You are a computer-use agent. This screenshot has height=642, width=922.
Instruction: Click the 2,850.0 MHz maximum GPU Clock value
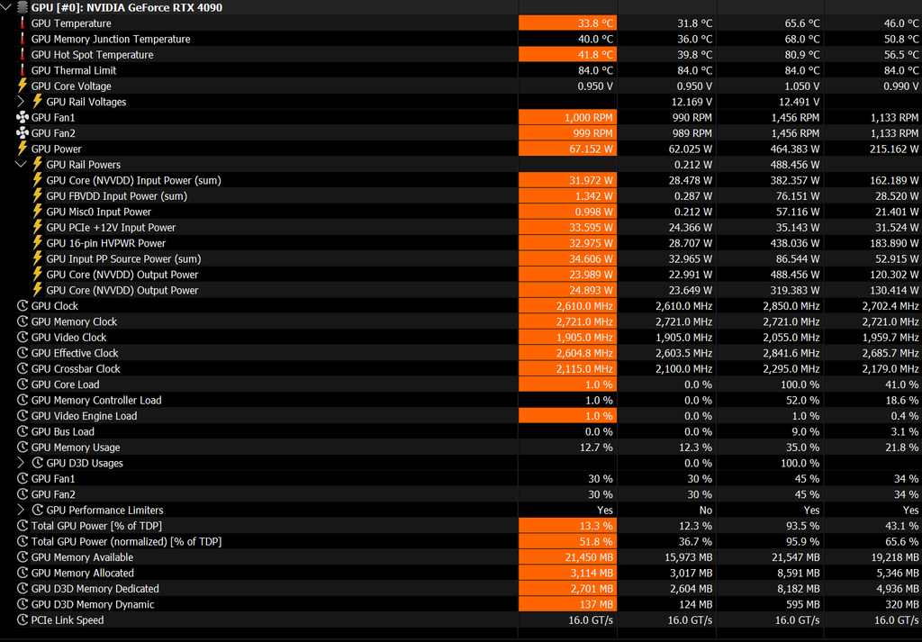pos(791,306)
